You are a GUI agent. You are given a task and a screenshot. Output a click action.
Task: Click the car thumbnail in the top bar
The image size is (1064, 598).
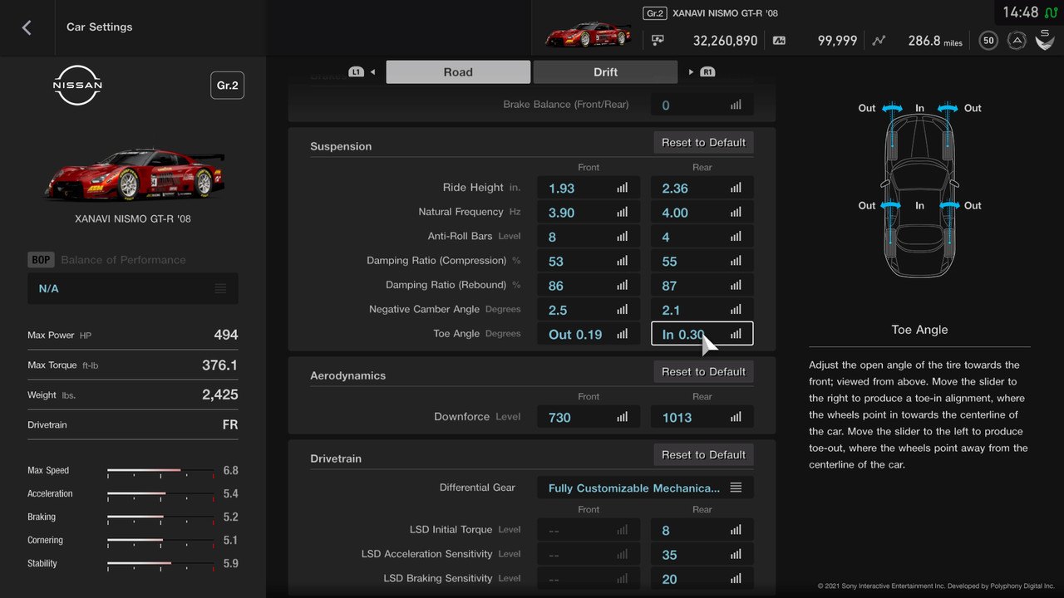[x=589, y=34]
